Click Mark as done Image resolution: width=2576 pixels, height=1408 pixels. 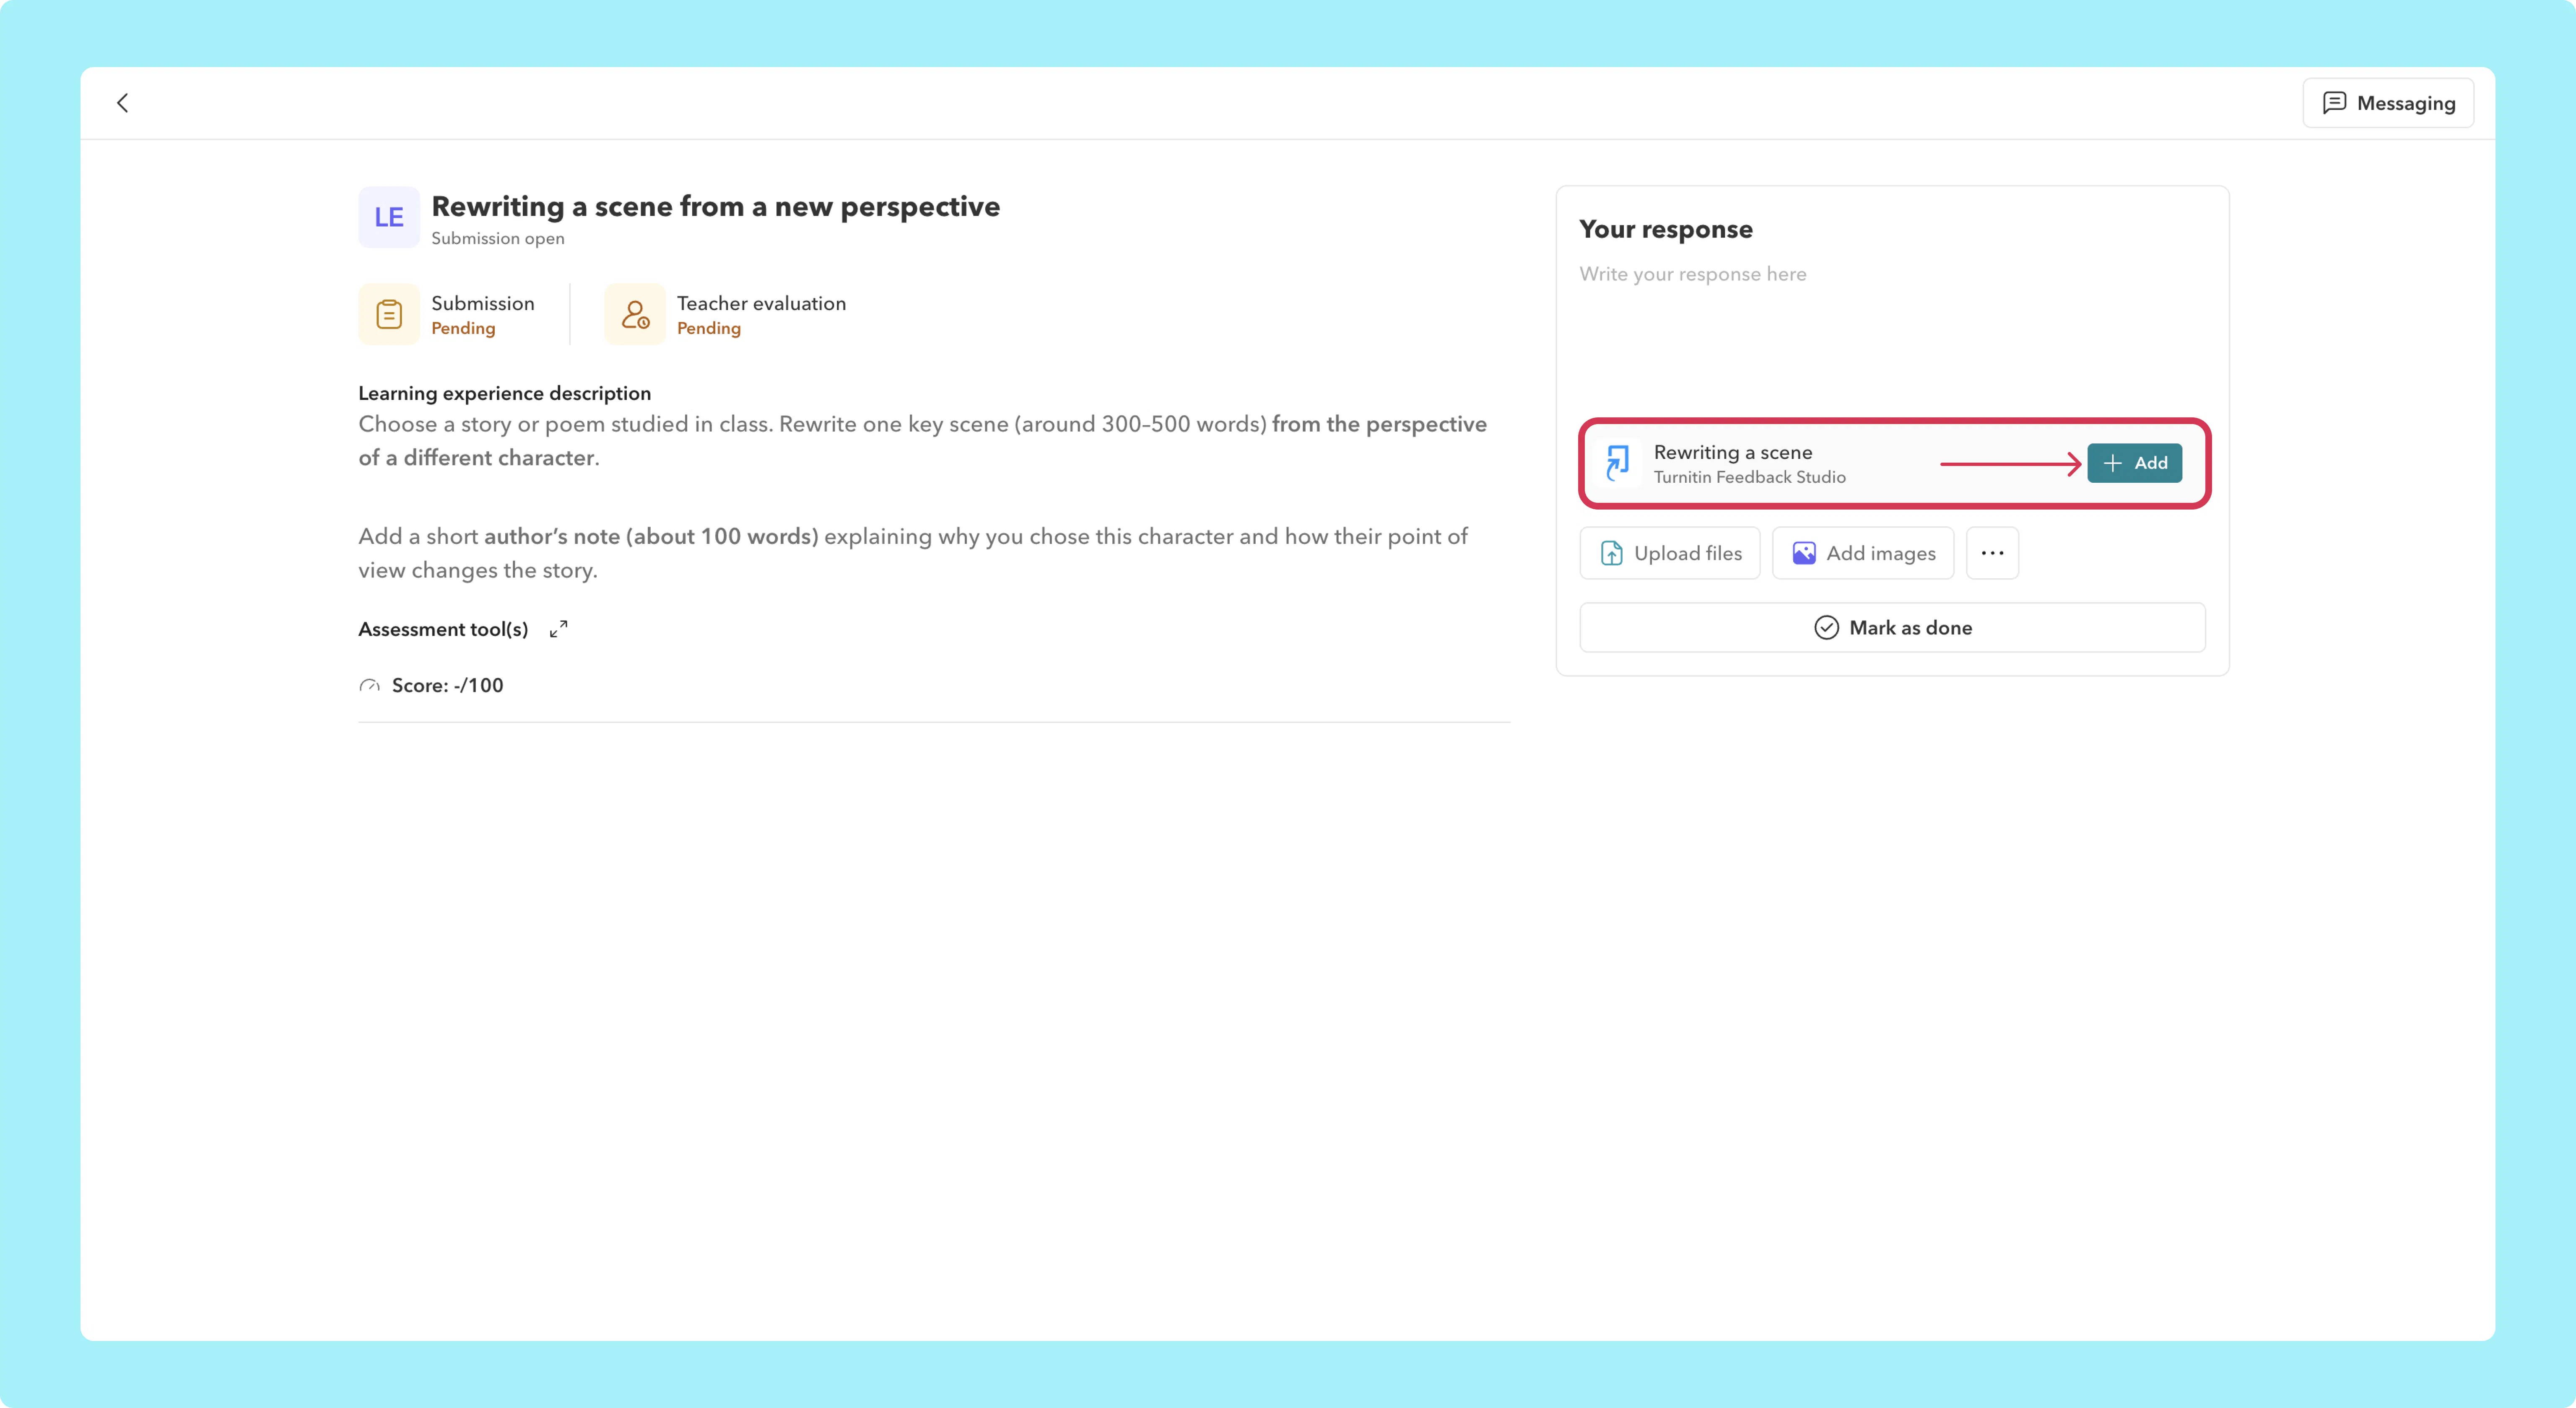point(1892,628)
